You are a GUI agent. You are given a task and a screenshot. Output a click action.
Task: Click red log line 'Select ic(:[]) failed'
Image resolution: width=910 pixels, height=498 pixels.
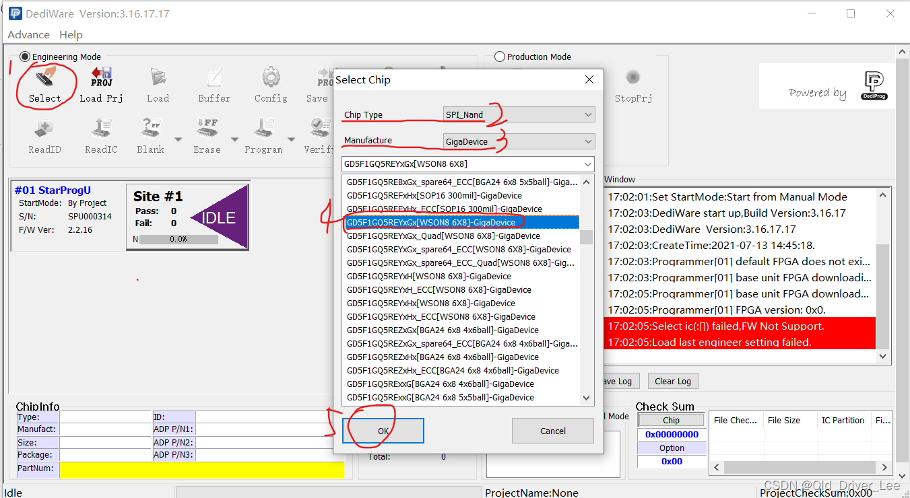pos(740,326)
